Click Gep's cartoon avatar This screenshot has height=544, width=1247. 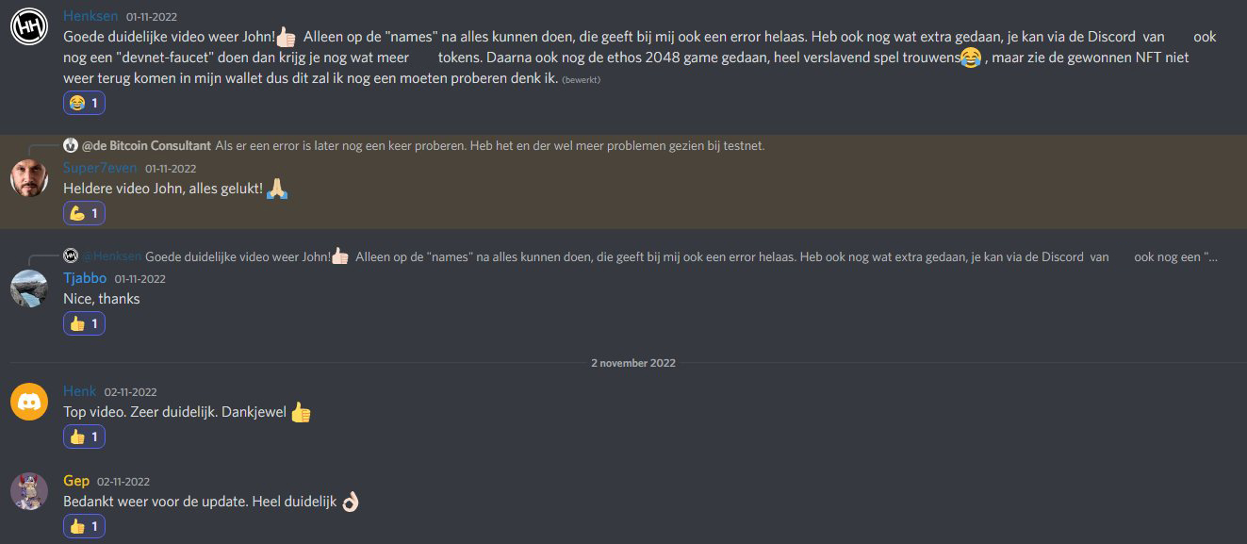pos(29,491)
